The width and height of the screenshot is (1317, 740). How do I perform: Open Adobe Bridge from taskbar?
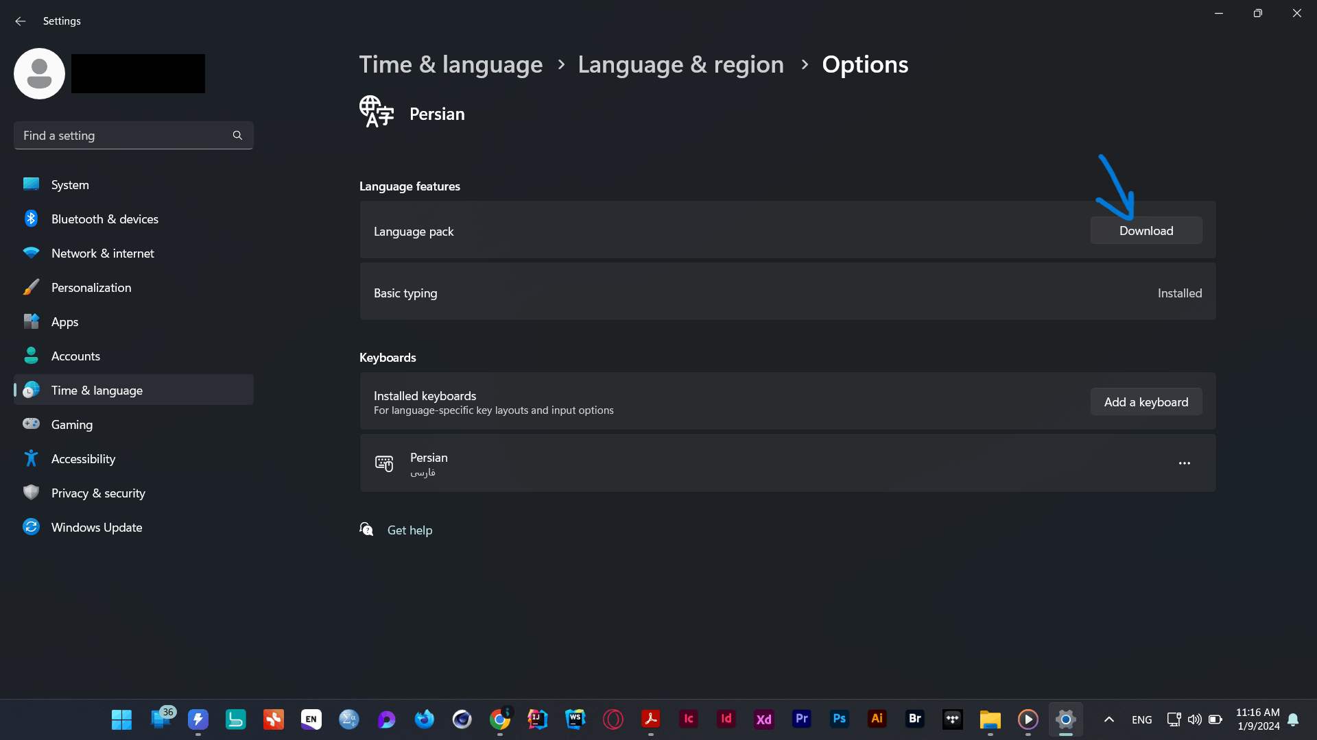(915, 719)
